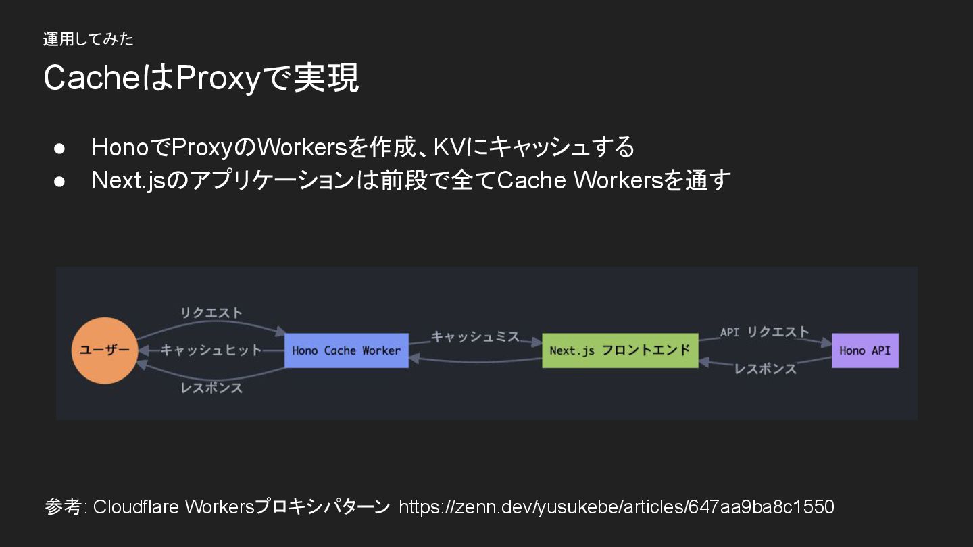This screenshot has height=547, width=973.
Task: Click the レスポンス label below Hono Cache Worker
Action: (211, 388)
